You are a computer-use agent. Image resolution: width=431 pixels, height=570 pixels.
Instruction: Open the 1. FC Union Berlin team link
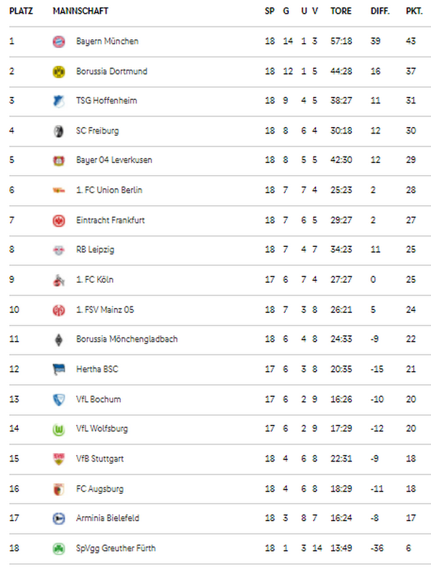coord(109,190)
